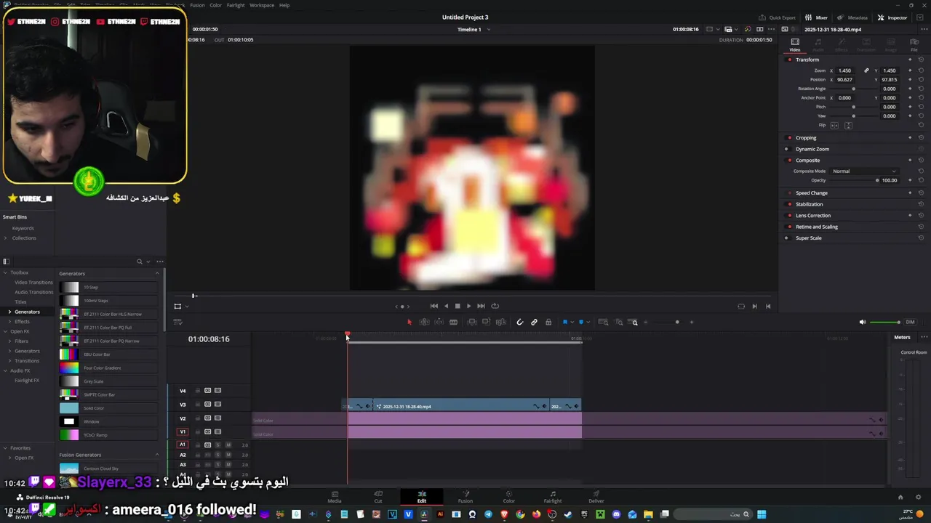Mute the volume speaker icon

(x=863, y=322)
